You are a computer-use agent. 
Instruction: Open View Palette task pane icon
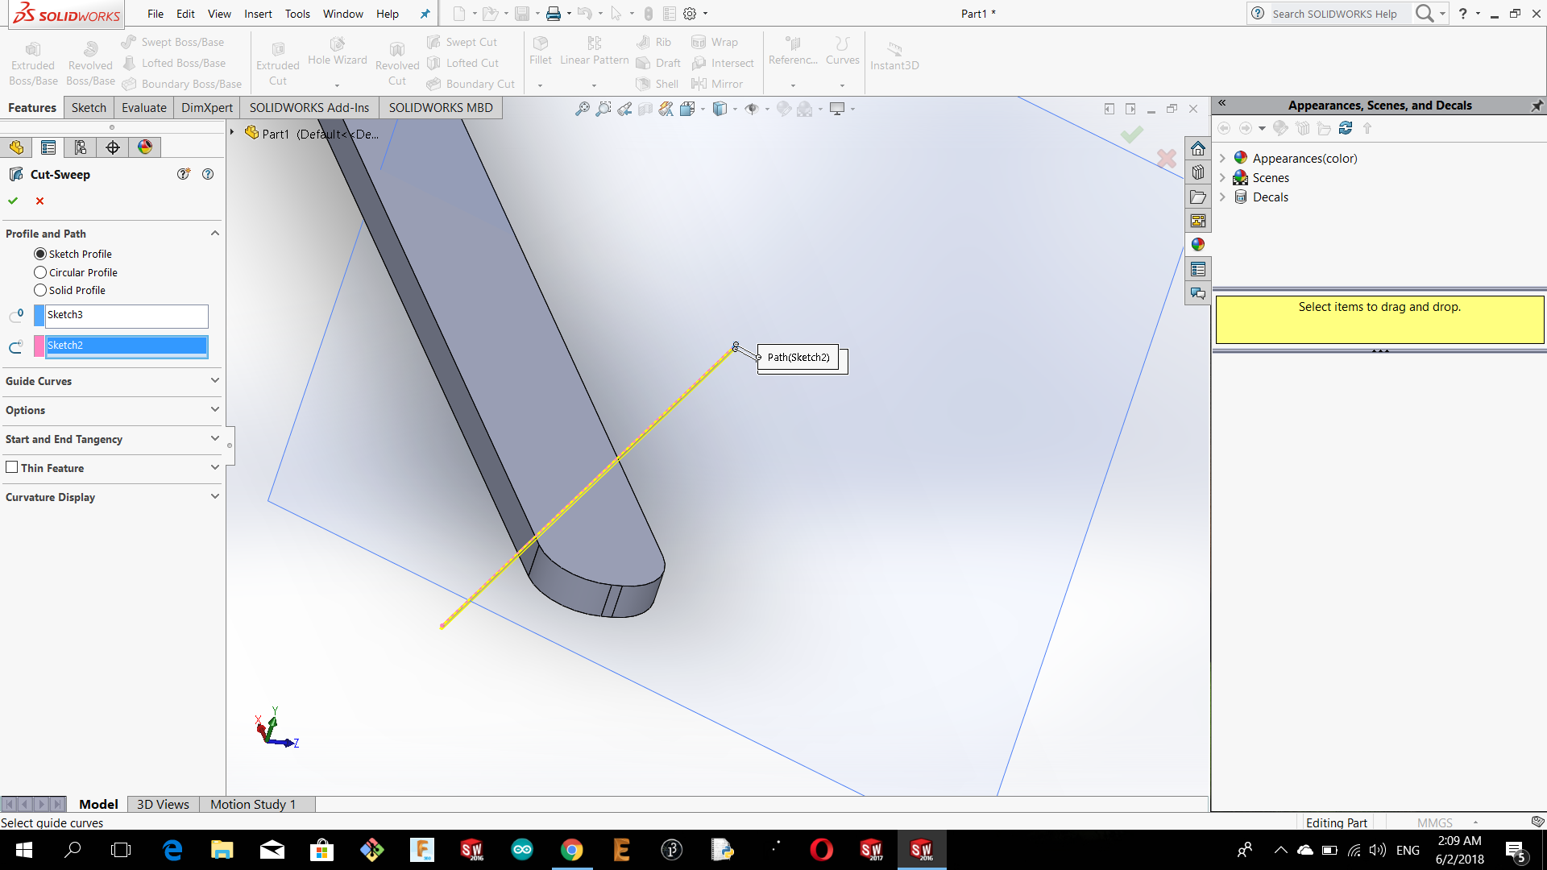(1198, 221)
